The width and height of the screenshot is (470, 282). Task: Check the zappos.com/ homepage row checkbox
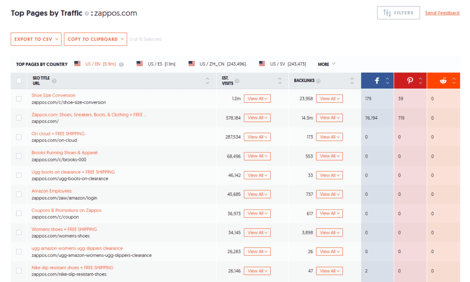coord(19,118)
